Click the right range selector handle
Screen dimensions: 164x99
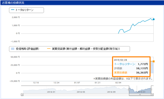point(151,90)
